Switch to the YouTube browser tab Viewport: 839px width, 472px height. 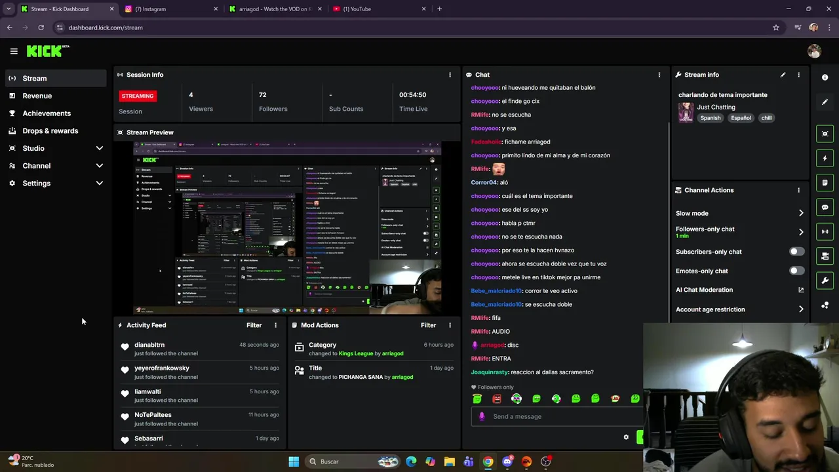click(x=379, y=9)
